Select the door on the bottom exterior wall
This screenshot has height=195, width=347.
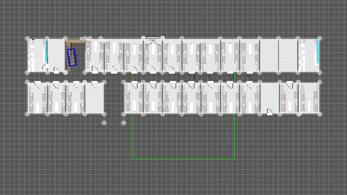[x=269, y=112]
